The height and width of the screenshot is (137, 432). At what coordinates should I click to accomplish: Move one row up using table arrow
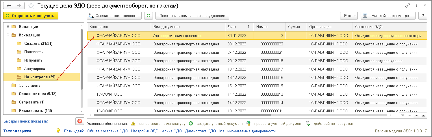click(409, 115)
